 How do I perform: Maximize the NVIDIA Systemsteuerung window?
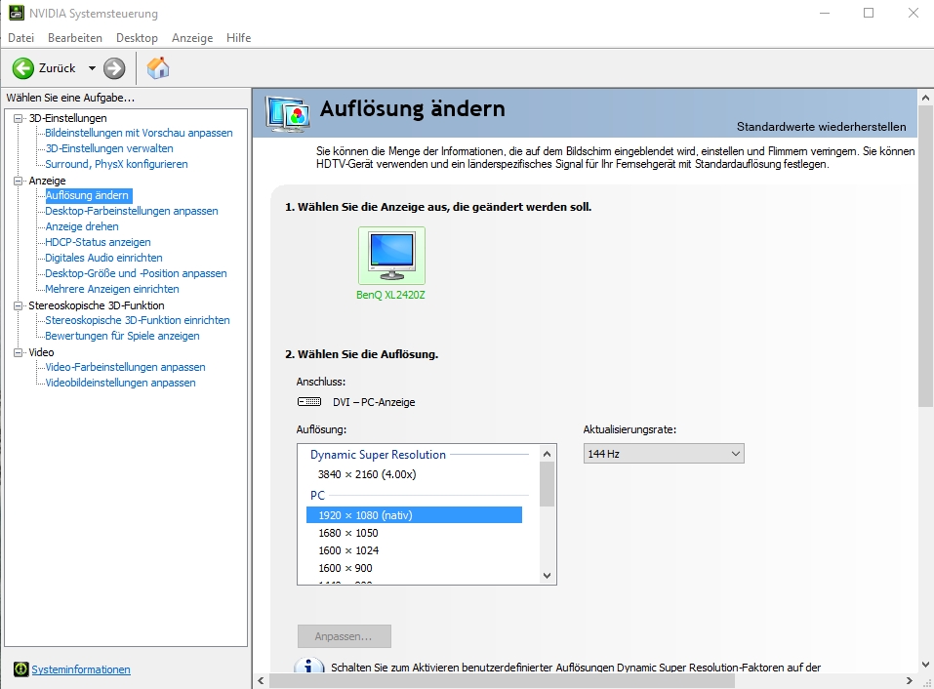[x=869, y=13]
